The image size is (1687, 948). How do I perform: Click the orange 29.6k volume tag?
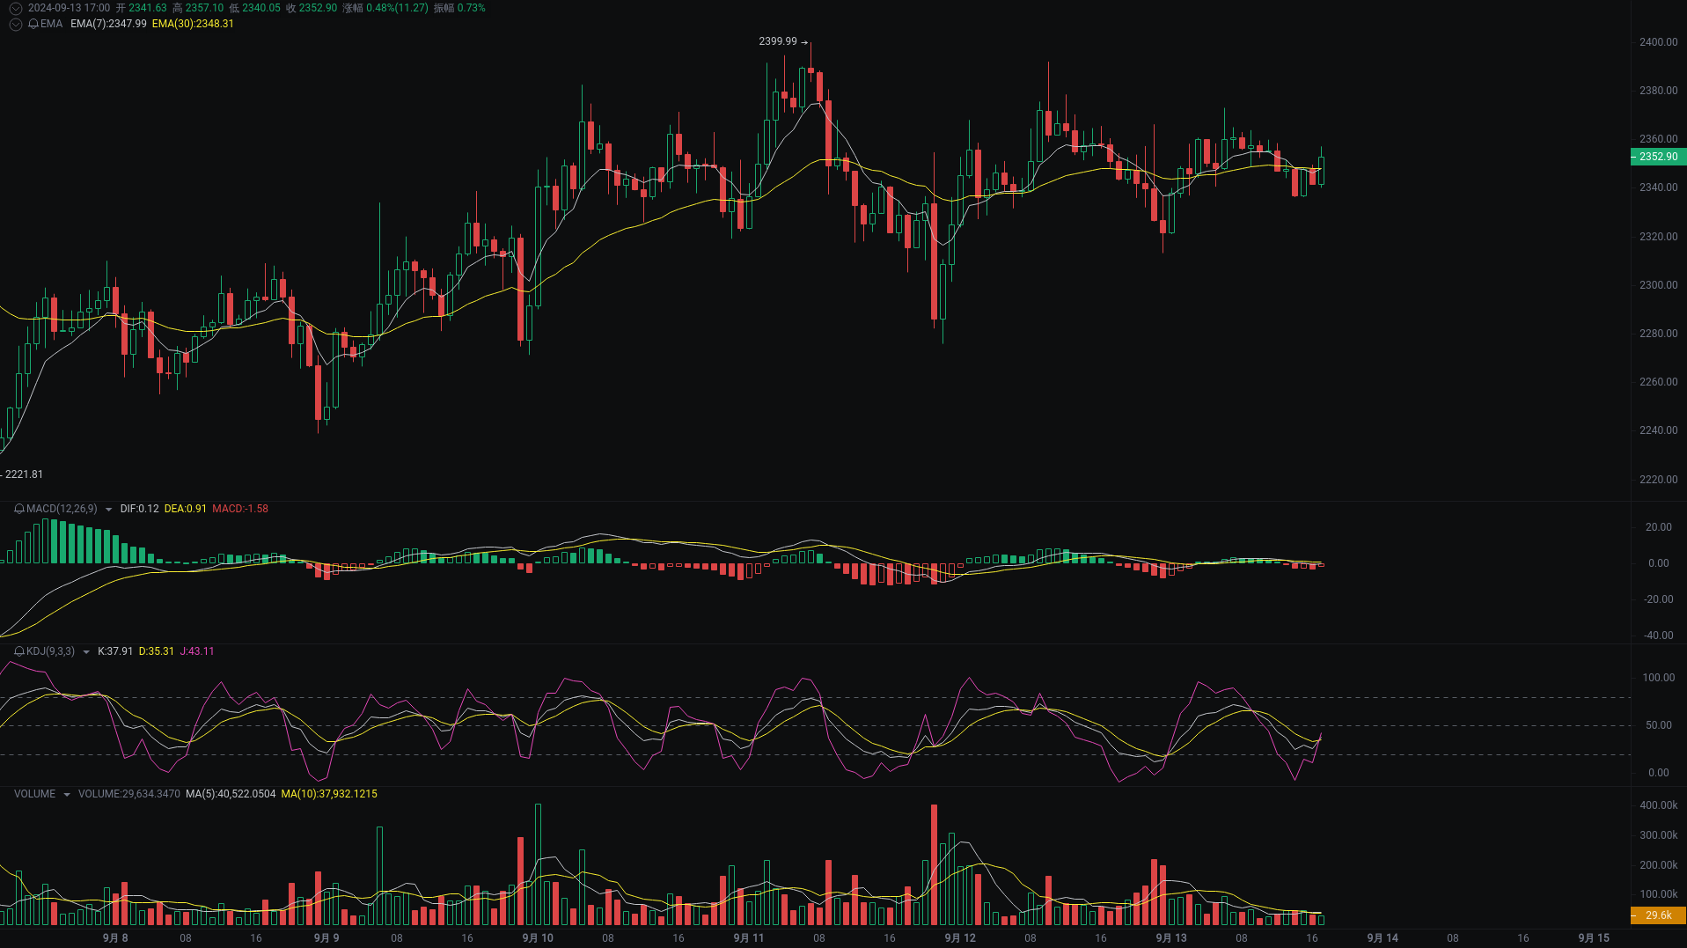(x=1658, y=916)
